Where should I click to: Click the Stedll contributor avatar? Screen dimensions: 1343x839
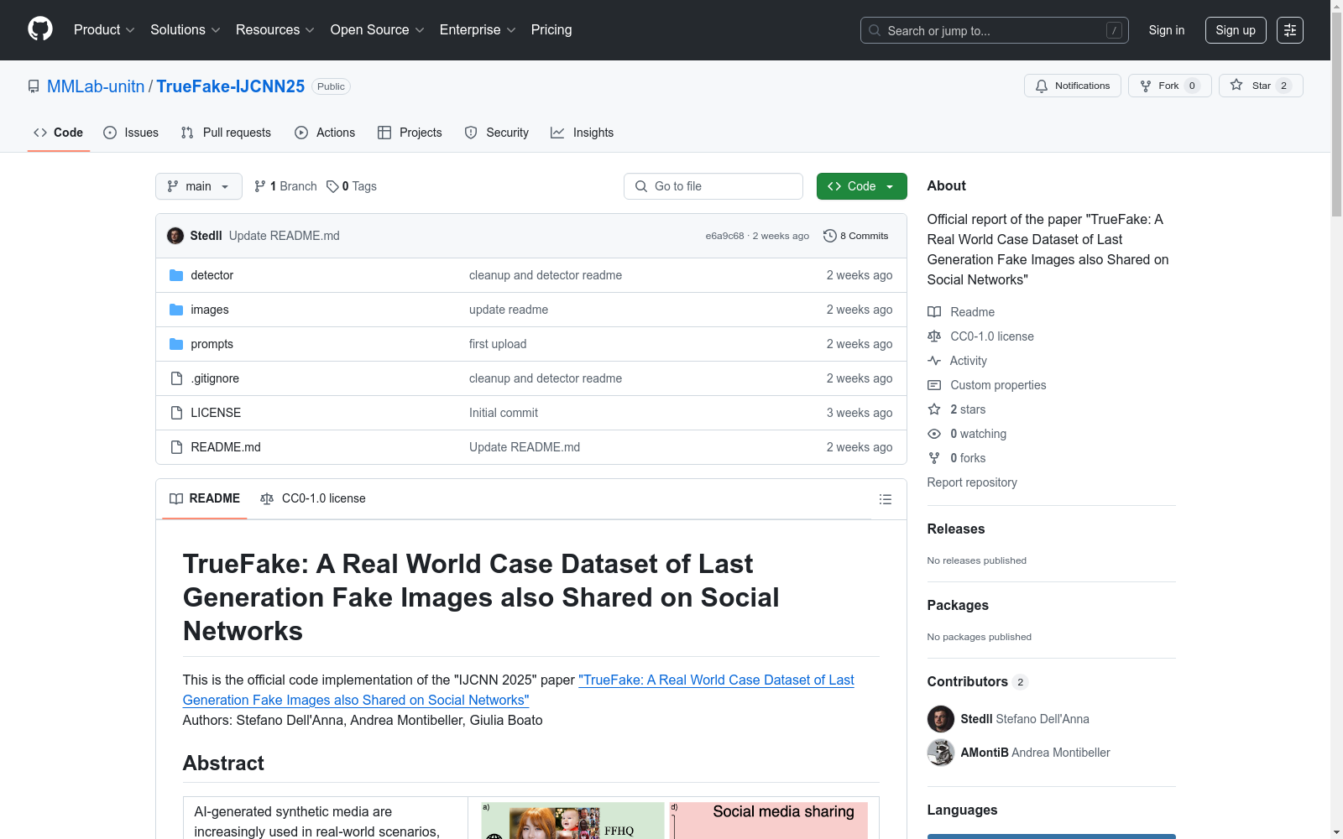click(941, 719)
